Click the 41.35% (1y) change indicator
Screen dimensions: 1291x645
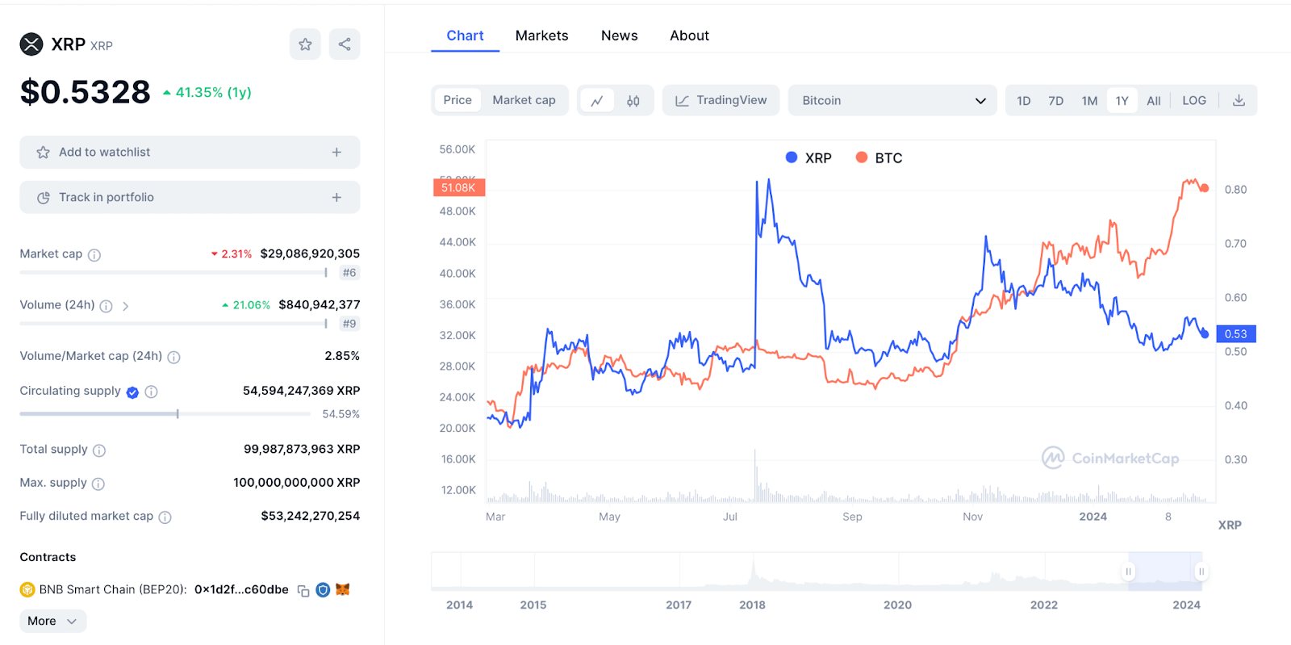[x=207, y=93]
